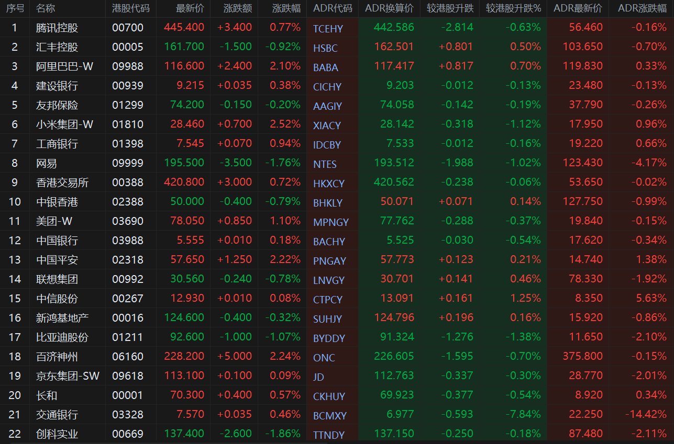Choose the 建设银行 row name
Image resolution: width=674 pixels, height=444 pixels.
pyautogui.click(x=57, y=86)
